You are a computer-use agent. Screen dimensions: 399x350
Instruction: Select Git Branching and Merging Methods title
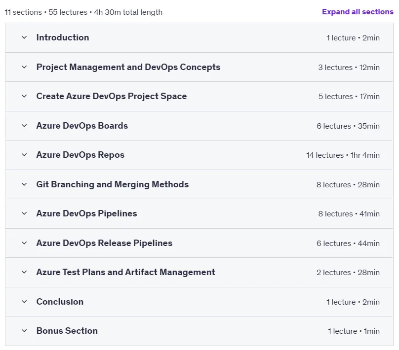pos(113,184)
